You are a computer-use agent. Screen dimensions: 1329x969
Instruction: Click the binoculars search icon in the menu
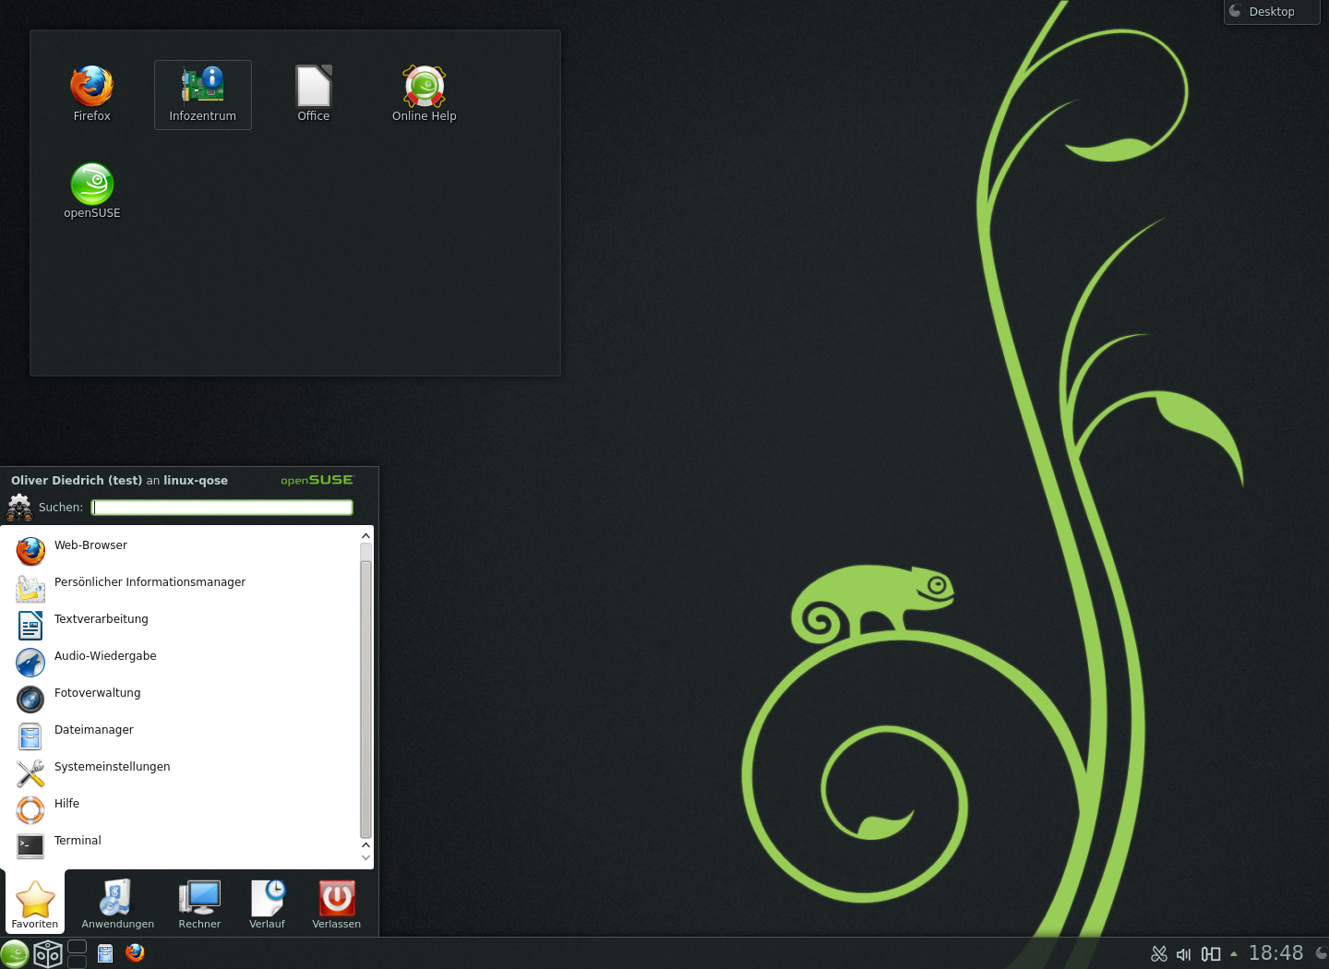[19, 508]
